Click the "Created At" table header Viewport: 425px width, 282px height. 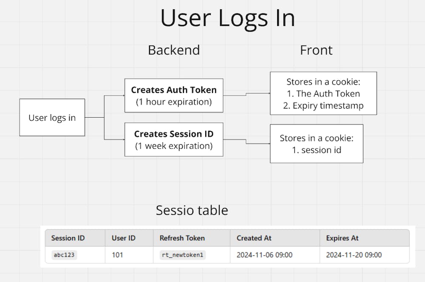pyautogui.click(x=254, y=238)
